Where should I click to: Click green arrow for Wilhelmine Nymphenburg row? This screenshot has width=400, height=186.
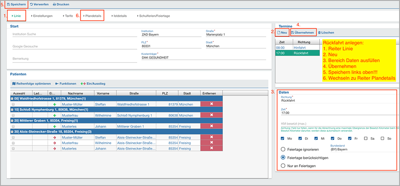coord(54,115)
